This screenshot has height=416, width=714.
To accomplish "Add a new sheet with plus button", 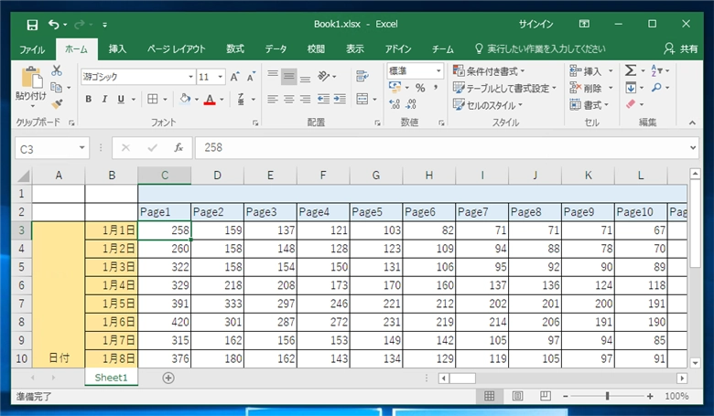I will pos(168,378).
